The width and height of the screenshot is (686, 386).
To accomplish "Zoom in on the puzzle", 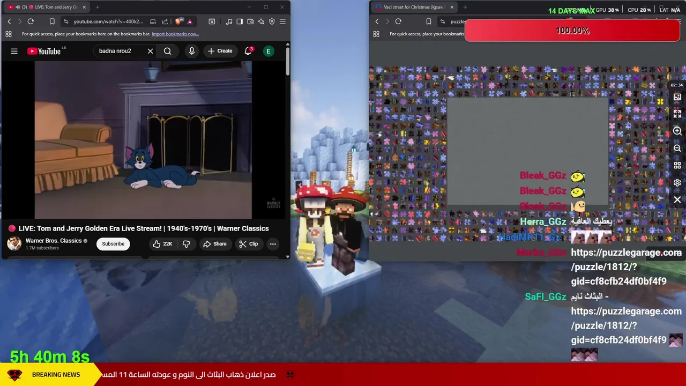I will (x=677, y=131).
